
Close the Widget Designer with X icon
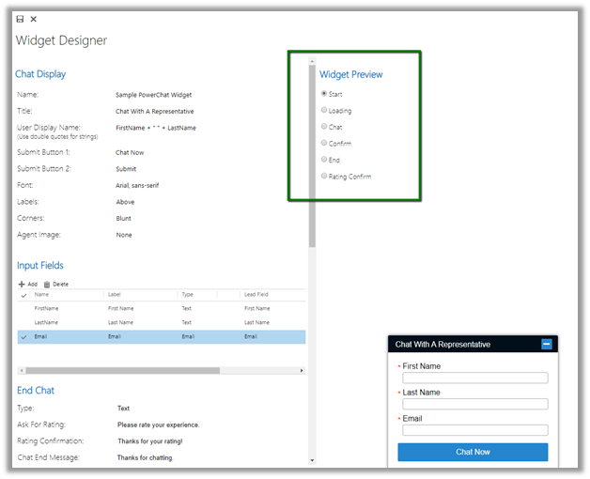click(x=34, y=19)
